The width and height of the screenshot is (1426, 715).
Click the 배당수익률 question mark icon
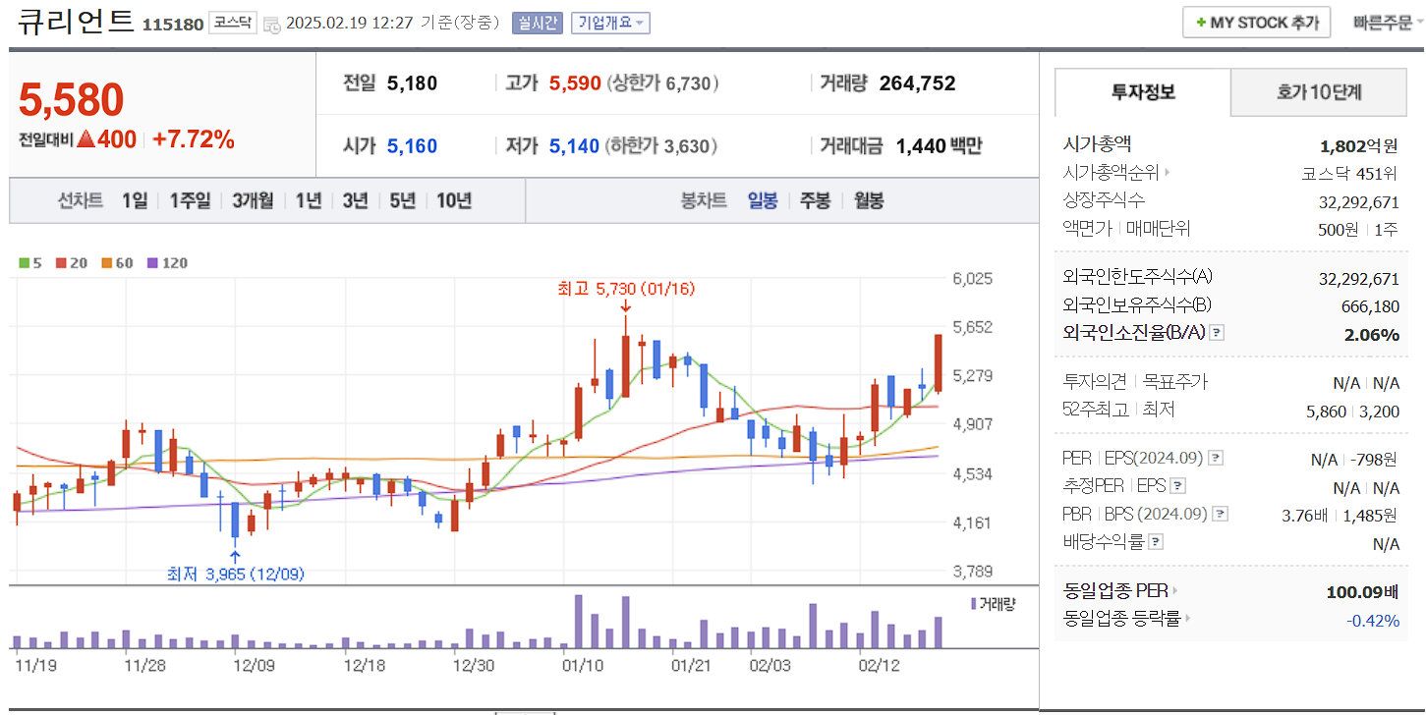click(1156, 541)
